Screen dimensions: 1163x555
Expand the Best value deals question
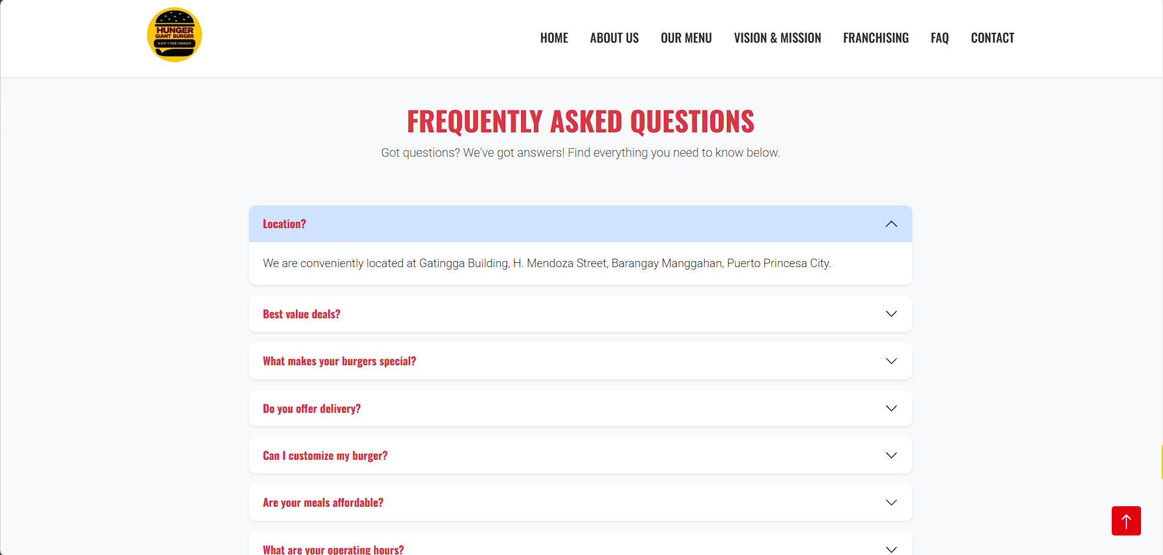click(x=891, y=313)
